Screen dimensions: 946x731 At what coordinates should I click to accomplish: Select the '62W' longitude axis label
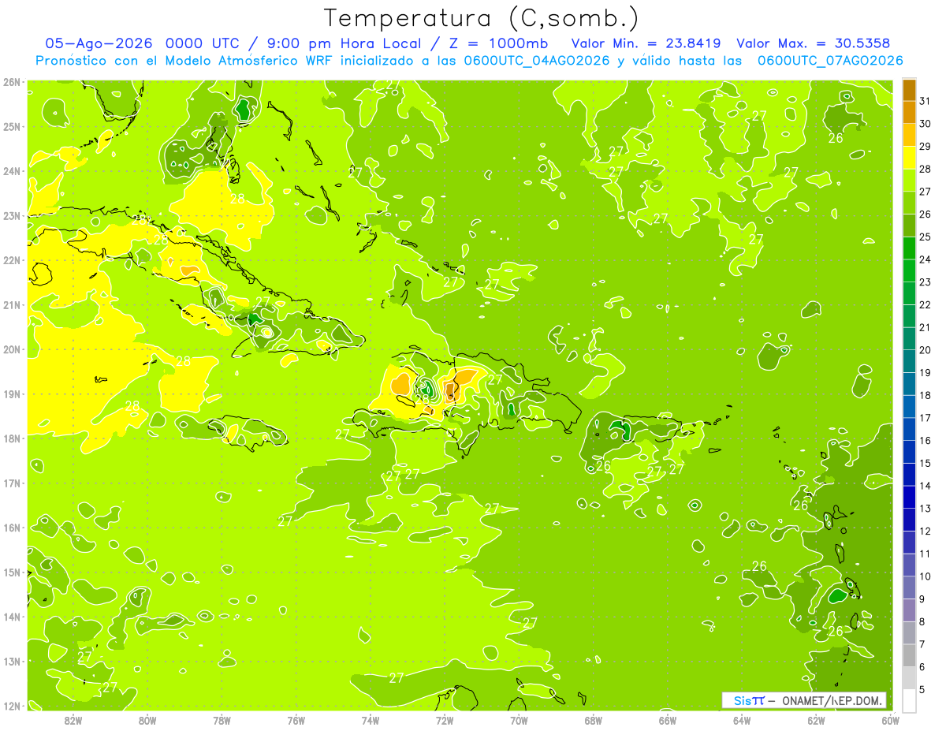(x=816, y=720)
